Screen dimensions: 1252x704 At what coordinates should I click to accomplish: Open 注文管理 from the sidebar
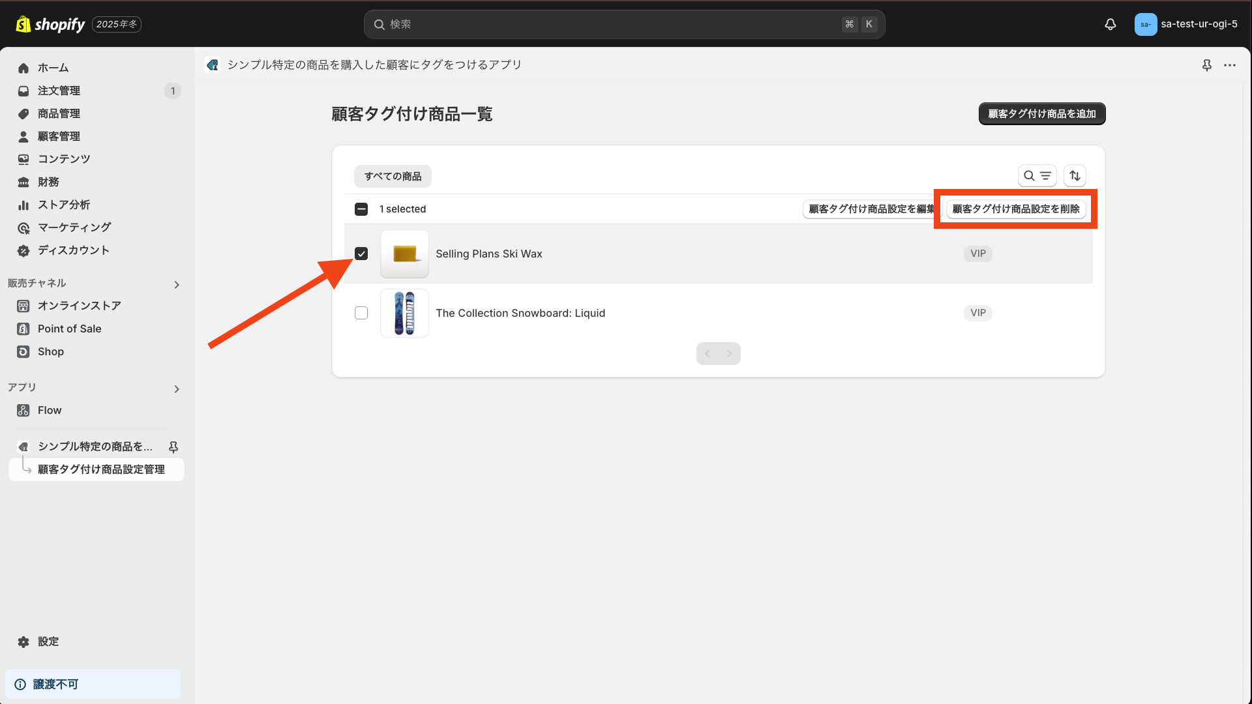tap(59, 91)
